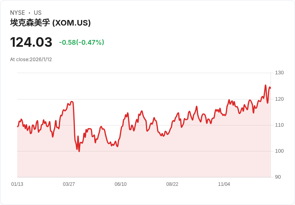Click the 120 y-axis label
This screenshot has height=205, width=295.
tap(279, 99)
